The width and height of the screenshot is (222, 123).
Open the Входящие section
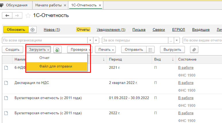tap(201, 30)
